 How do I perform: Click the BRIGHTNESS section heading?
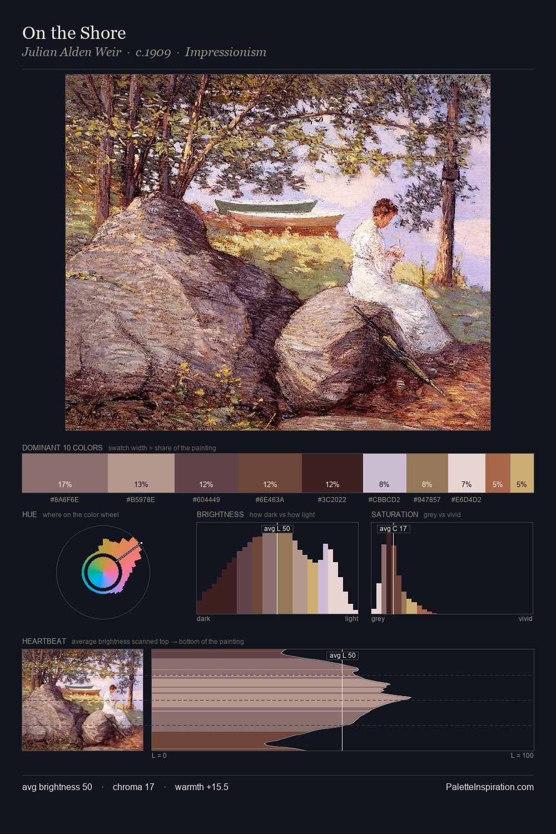click(220, 514)
